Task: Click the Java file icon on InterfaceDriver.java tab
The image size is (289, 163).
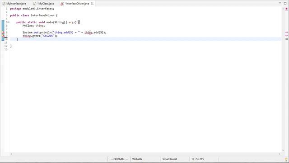Action: [62, 4]
